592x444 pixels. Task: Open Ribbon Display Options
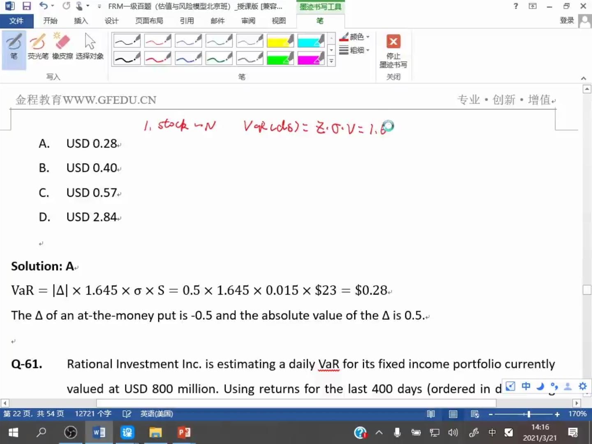533,6
